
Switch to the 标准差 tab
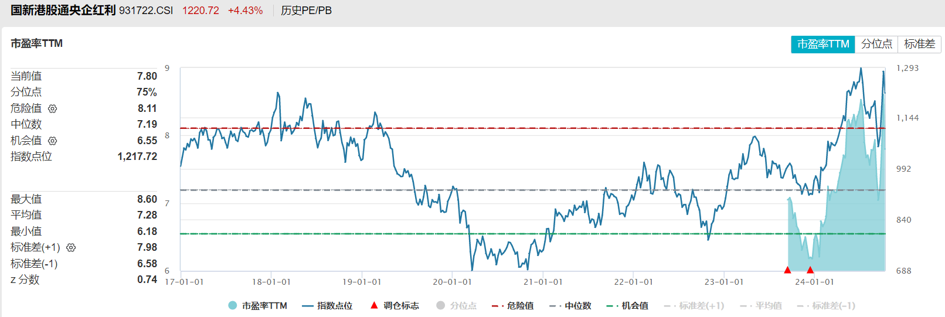[919, 45]
